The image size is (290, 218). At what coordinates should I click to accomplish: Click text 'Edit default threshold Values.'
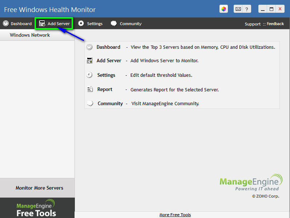(x=161, y=75)
